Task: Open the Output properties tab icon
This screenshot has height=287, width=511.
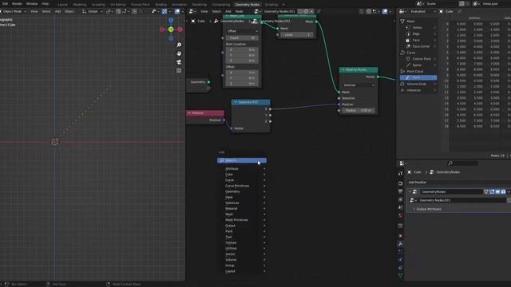Action: pos(401,191)
